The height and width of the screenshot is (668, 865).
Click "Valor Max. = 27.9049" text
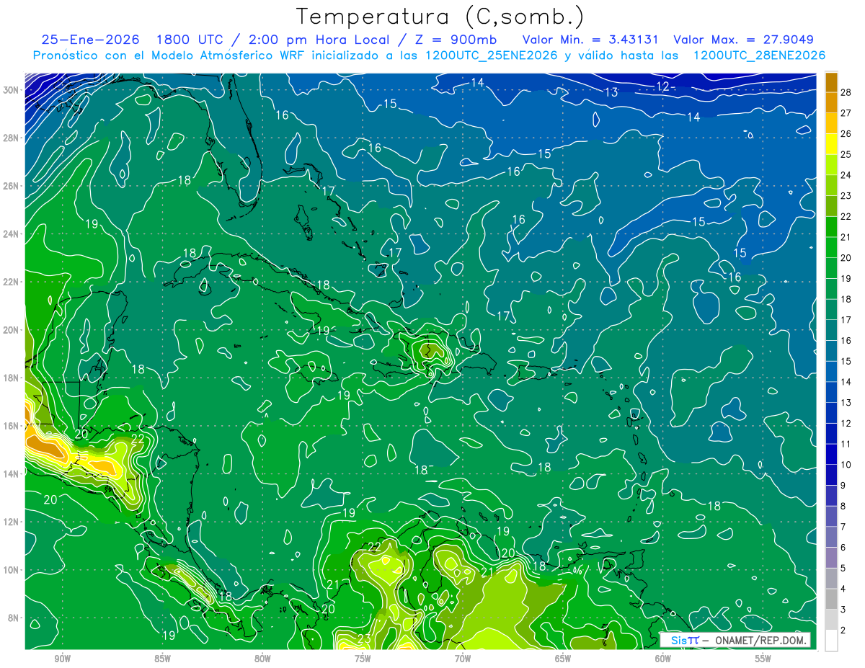tap(742, 40)
